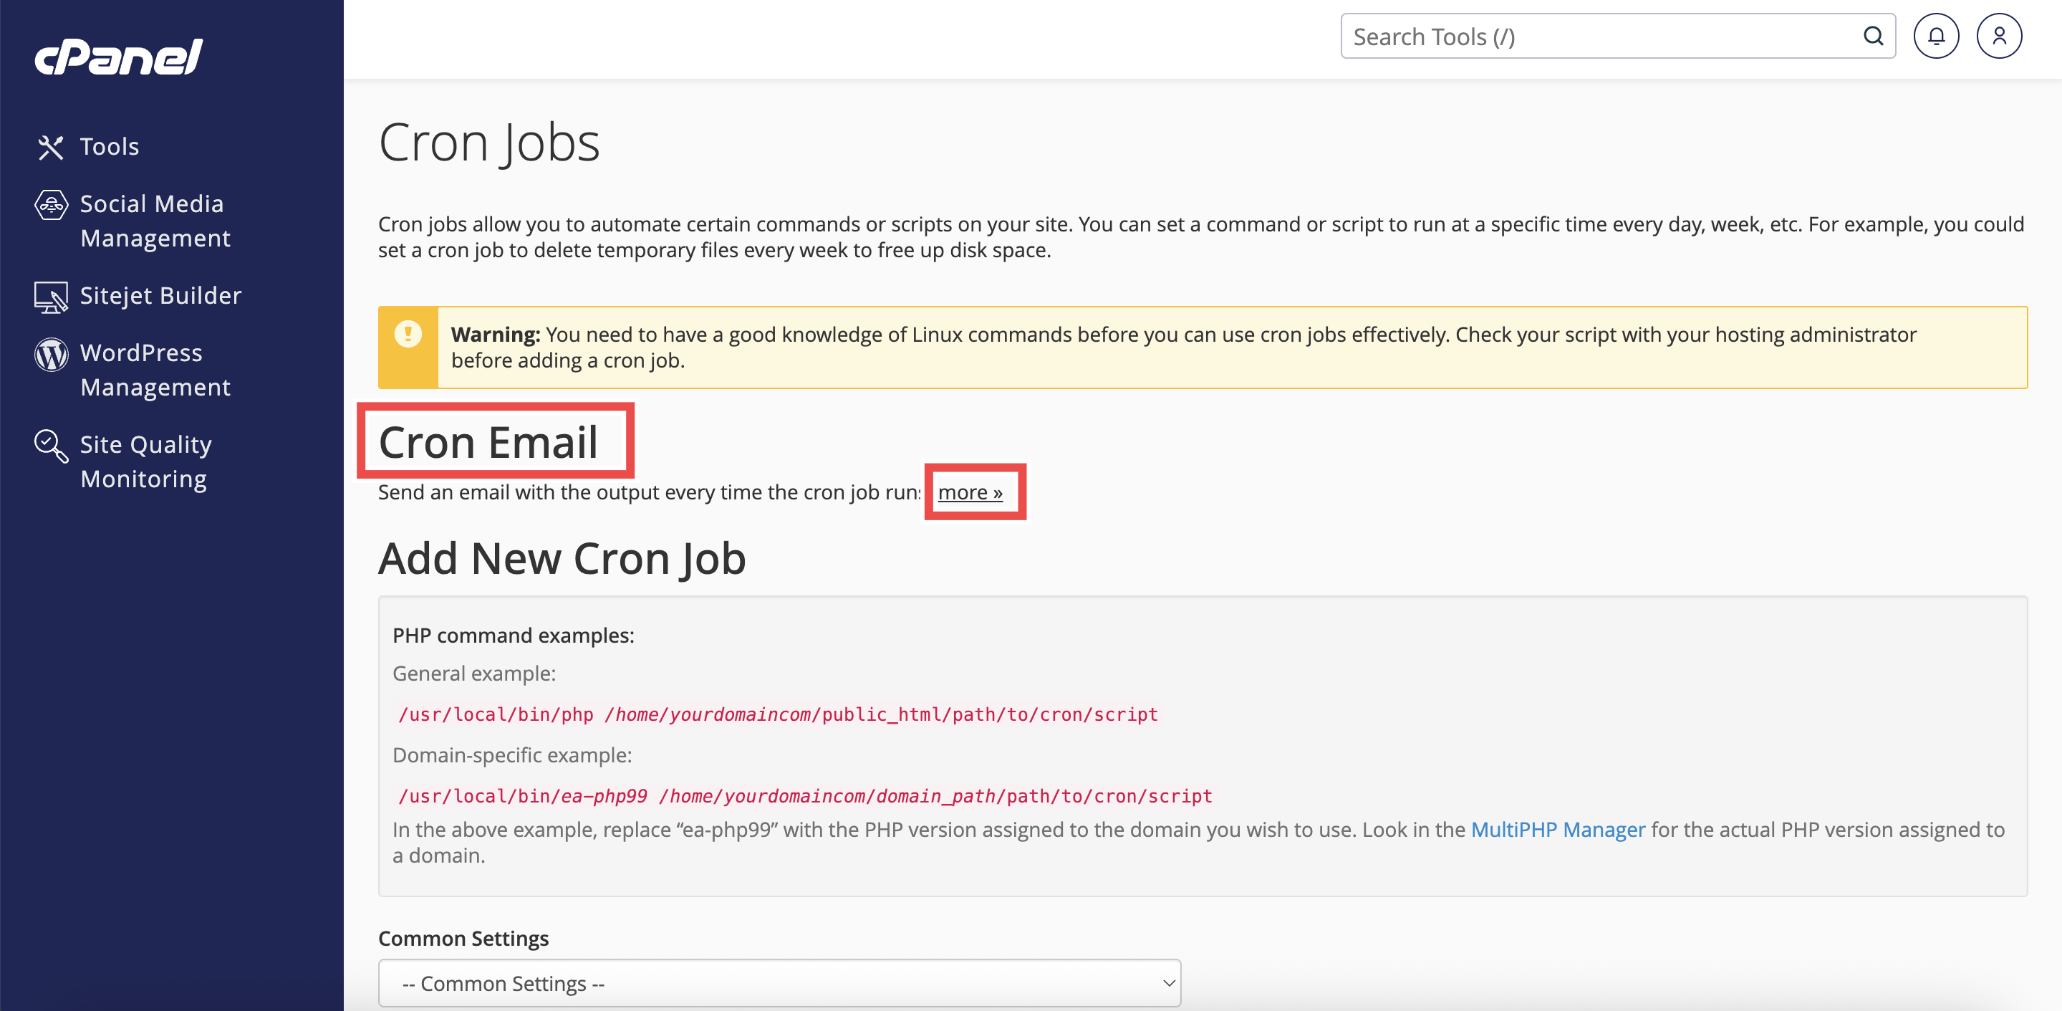This screenshot has width=2062, height=1011.
Task: Click the Common Settings dropdown arrow
Action: pos(1168,983)
